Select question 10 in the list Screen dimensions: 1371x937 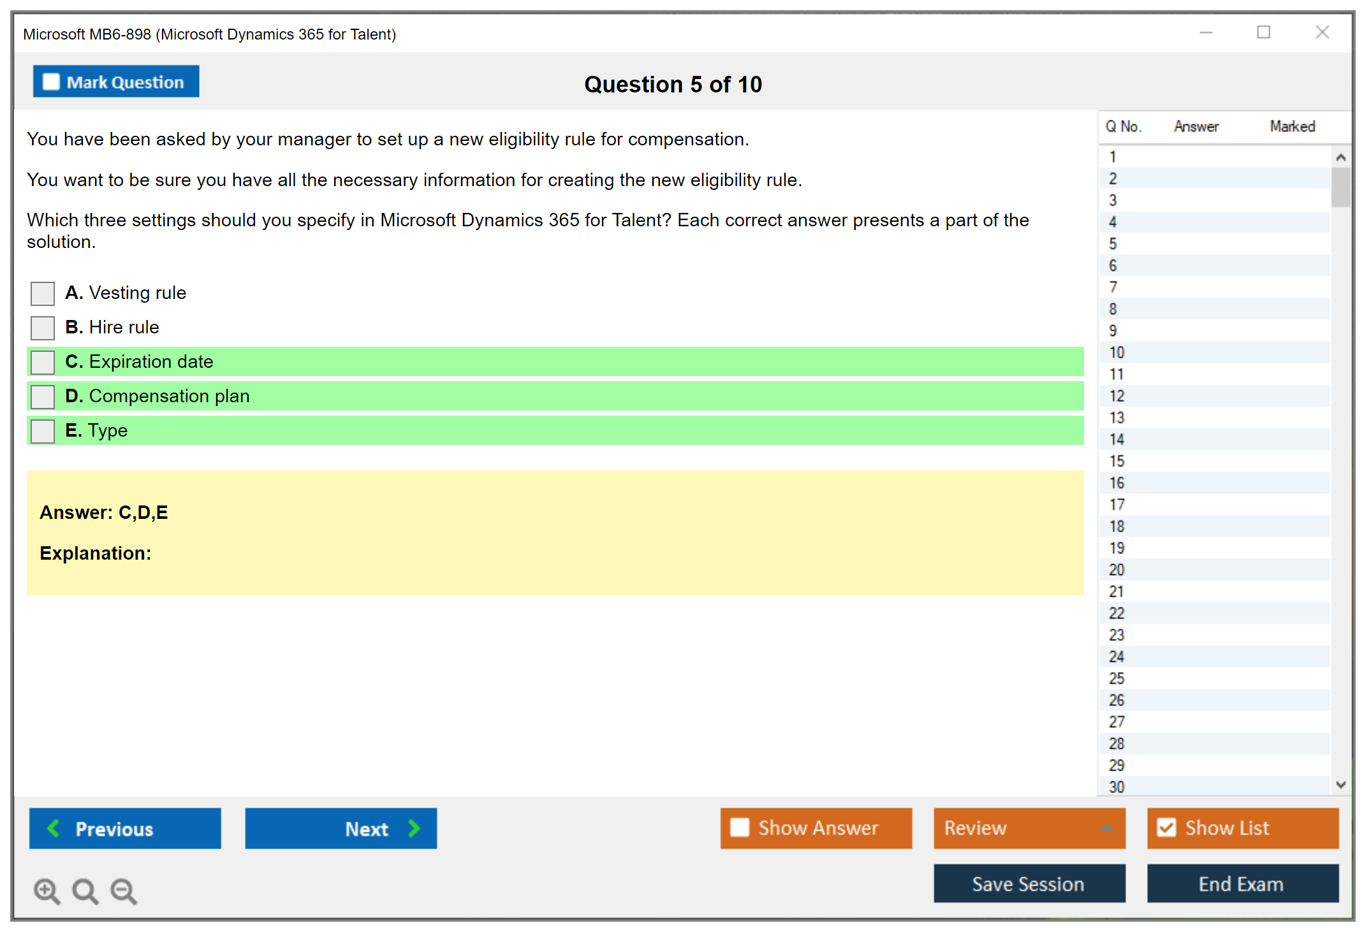click(1117, 352)
